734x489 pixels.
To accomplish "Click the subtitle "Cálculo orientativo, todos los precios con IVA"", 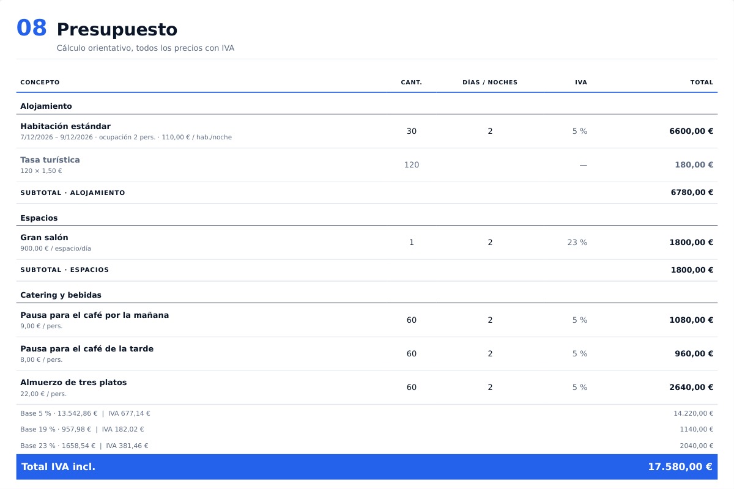I will pyautogui.click(x=146, y=48).
